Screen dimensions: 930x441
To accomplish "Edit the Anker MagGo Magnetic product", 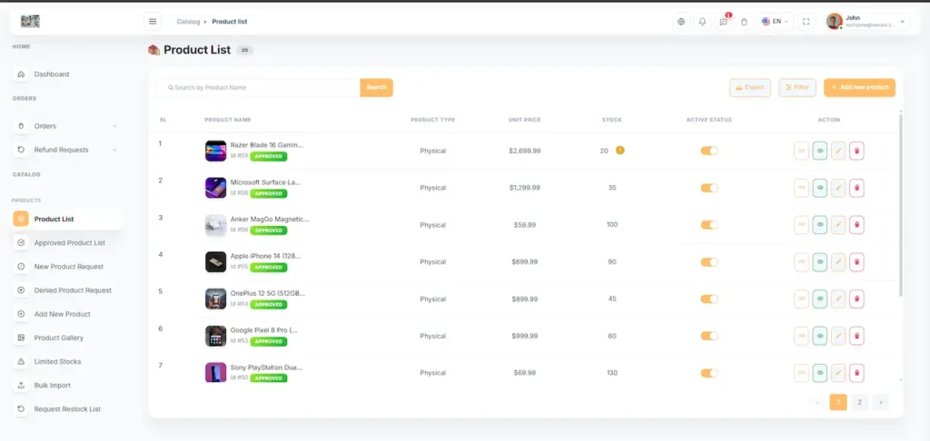I will click(838, 225).
